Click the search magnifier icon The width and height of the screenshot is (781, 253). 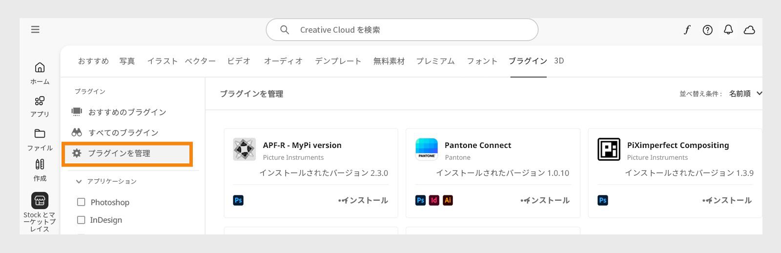click(x=285, y=30)
